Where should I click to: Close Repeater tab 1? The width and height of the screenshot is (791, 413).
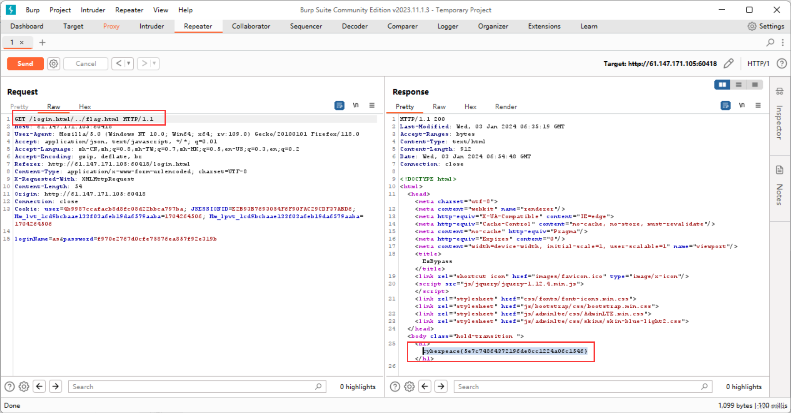point(22,42)
